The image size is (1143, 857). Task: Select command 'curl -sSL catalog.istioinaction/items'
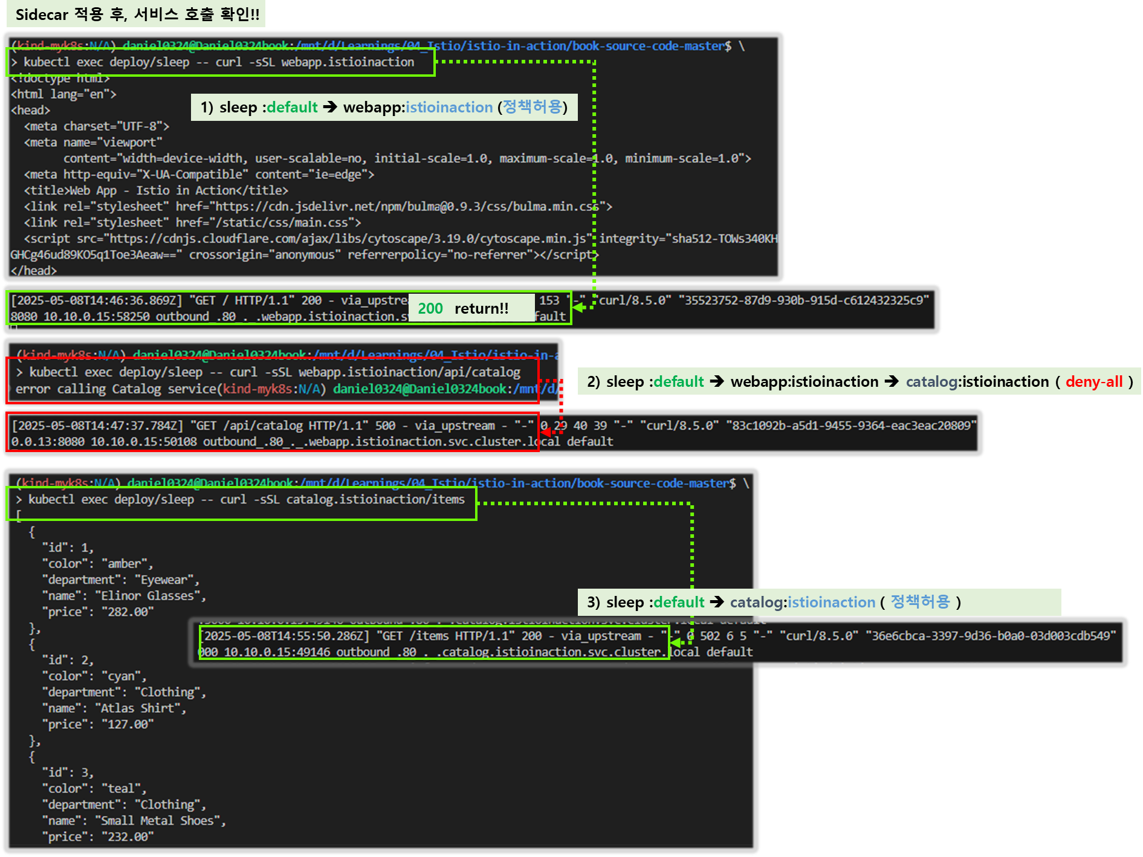point(342,499)
